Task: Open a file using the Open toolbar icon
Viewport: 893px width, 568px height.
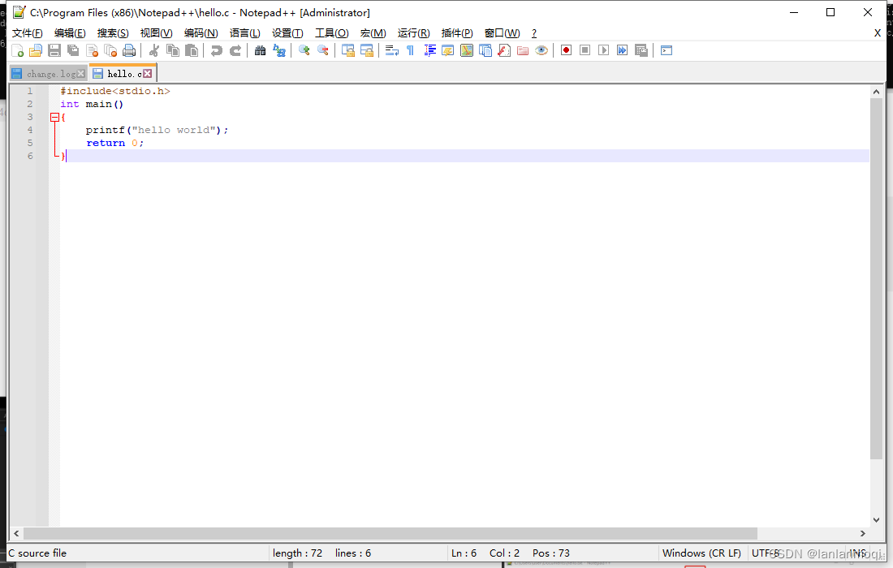Action: (34, 50)
